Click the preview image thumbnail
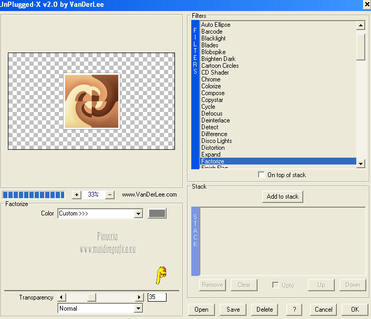 (91, 101)
